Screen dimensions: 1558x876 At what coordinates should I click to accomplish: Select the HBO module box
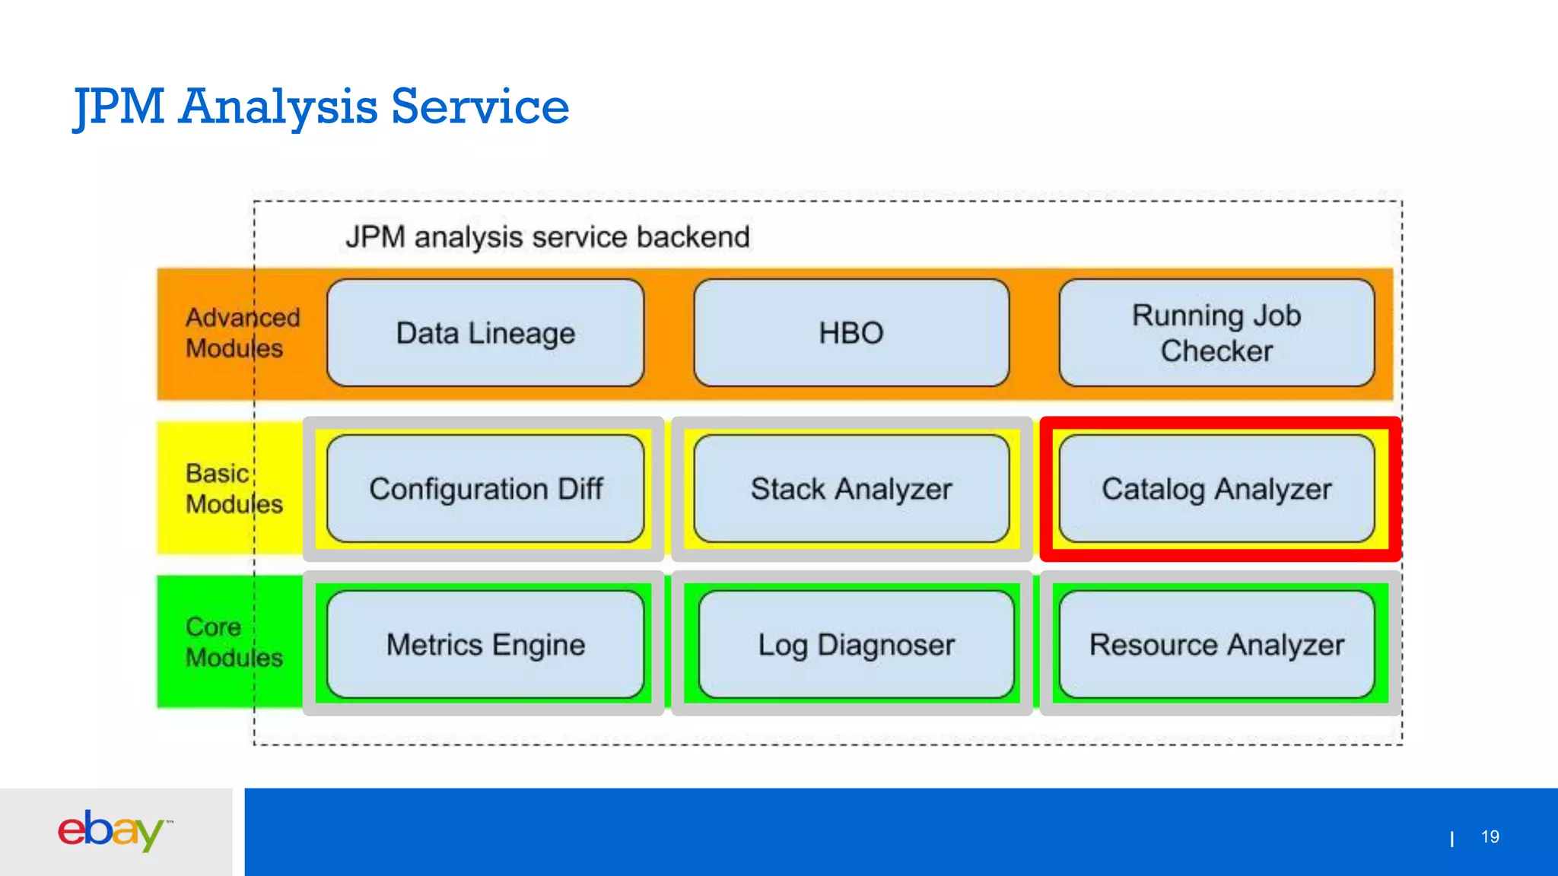point(851,333)
